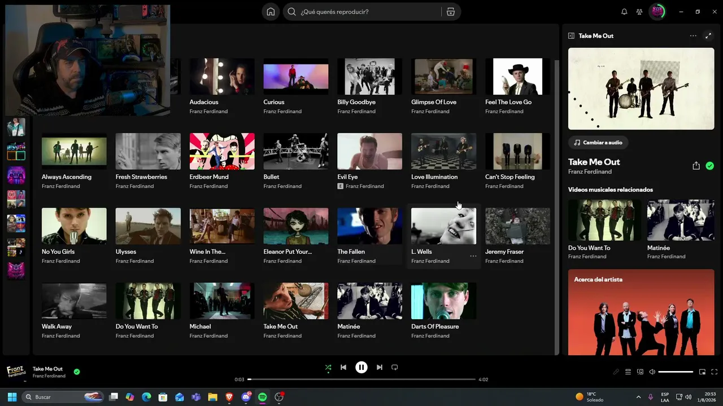Expand Now Playing view to full screen
The width and height of the screenshot is (723, 406).
pos(708,36)
